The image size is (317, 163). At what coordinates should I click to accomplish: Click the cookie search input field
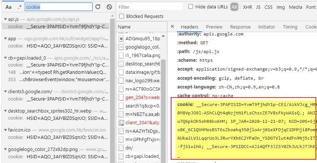59,7
